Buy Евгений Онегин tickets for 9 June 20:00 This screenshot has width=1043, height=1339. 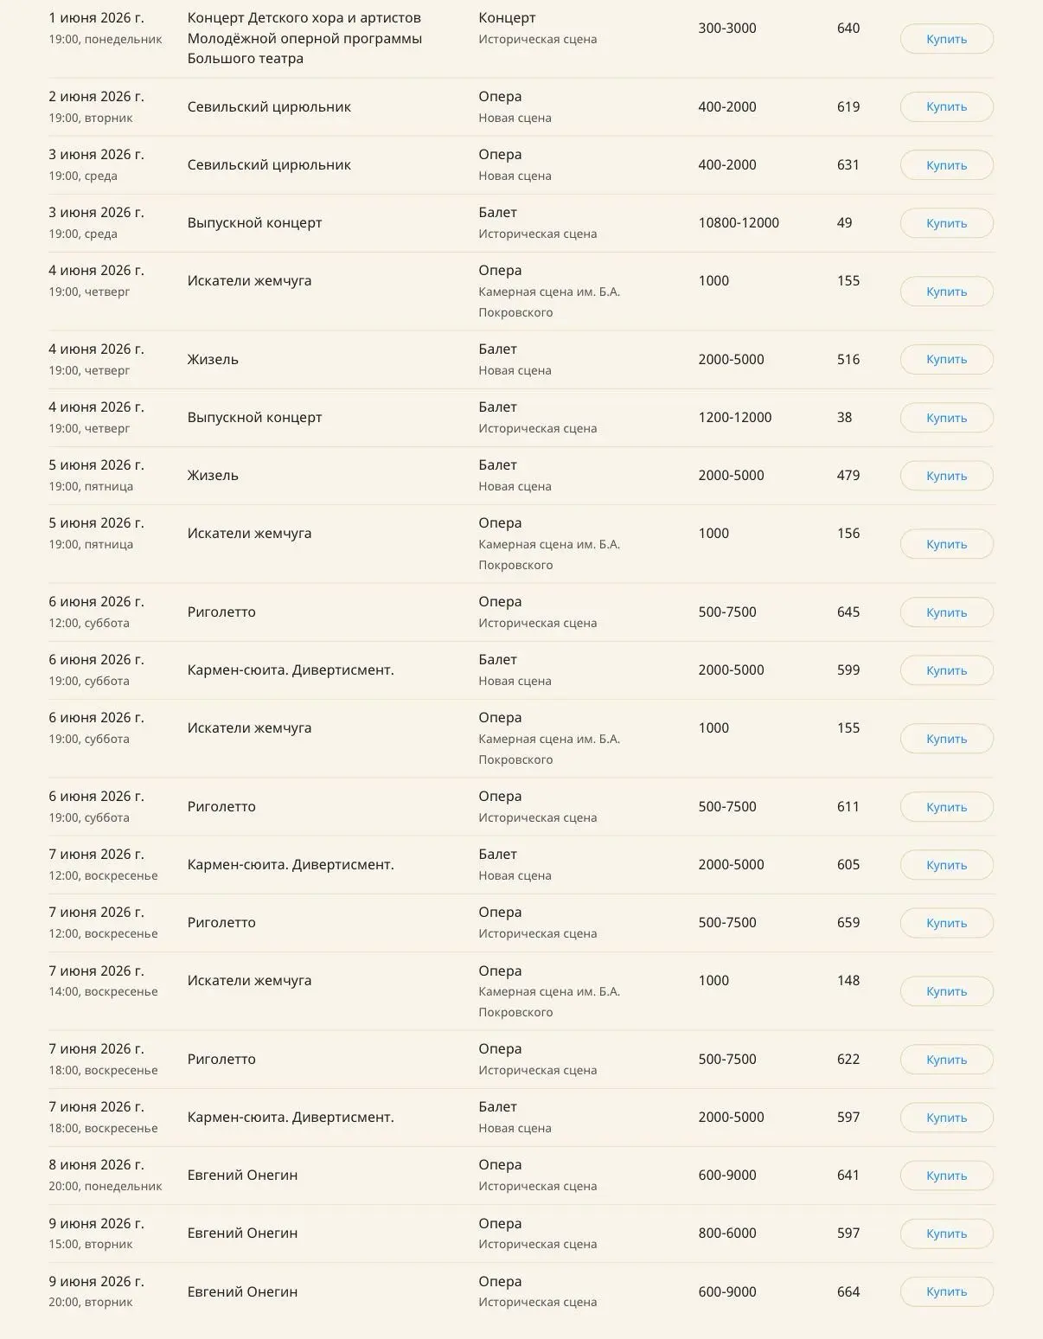point(946,1291)
